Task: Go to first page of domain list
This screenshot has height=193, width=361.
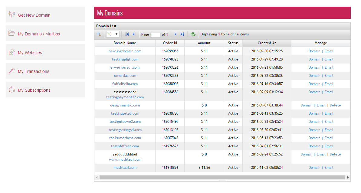Action: point(127,34)
